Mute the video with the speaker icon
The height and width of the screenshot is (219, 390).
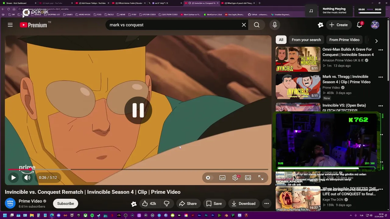point(27,178)
